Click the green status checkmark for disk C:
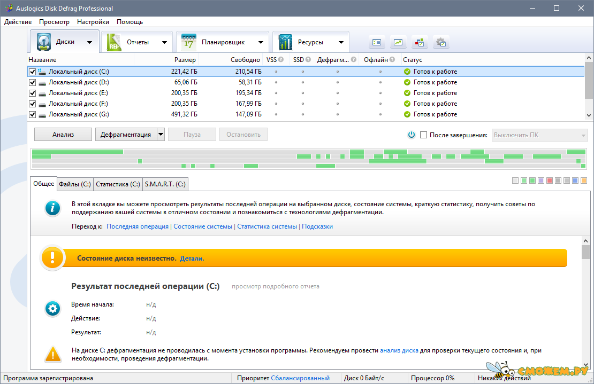The image size is (594, 384). (x=407, y=72)
